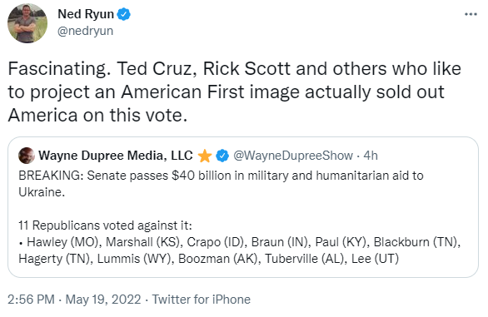488x317 pixels.
Task: Visit the @WayneDupreeShow handle
Action: (293, 156)
